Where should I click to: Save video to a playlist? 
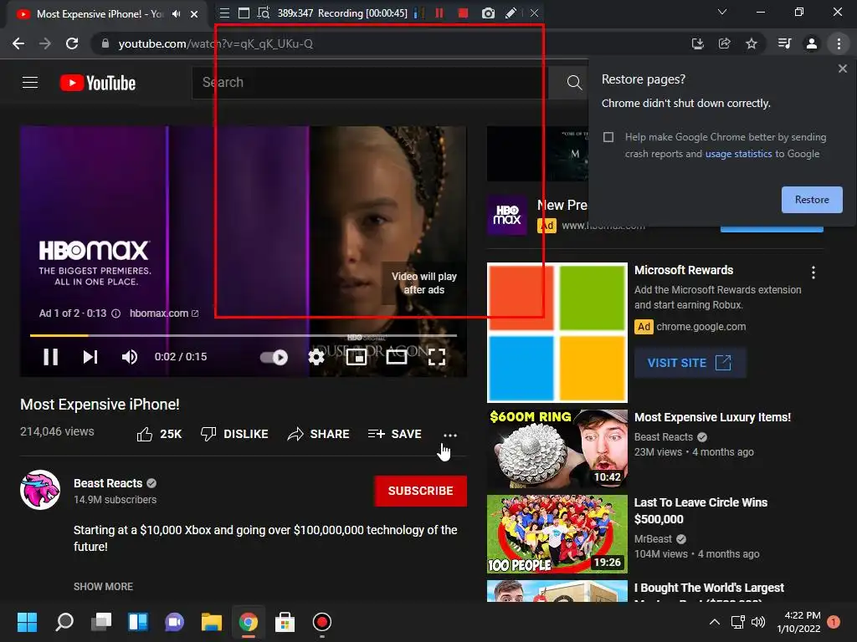pos(395,434)
